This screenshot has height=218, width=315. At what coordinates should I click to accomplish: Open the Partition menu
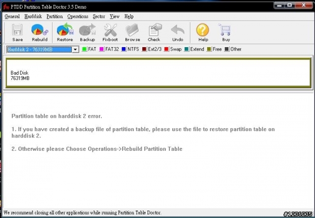55,16
